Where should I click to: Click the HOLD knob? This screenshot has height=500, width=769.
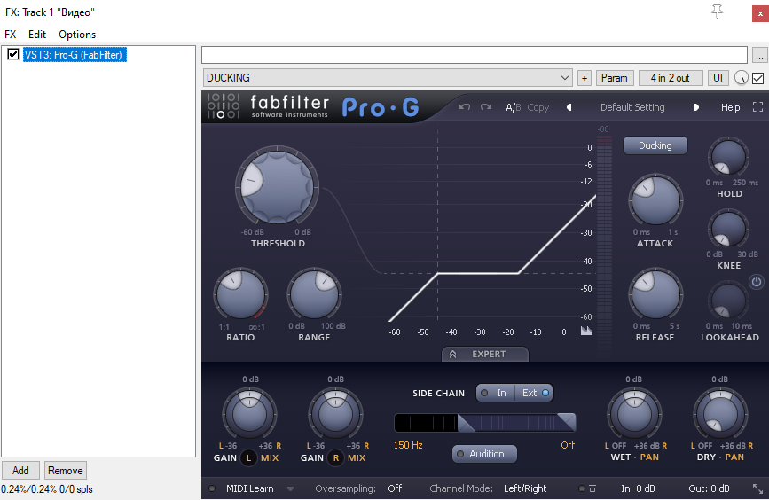[x=728, y=157]
